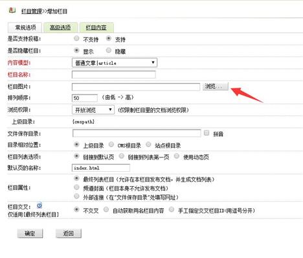303x258 pixels.
Task: Select 手工指定交叉栏目ID radio option
Action: click(172, 209)
